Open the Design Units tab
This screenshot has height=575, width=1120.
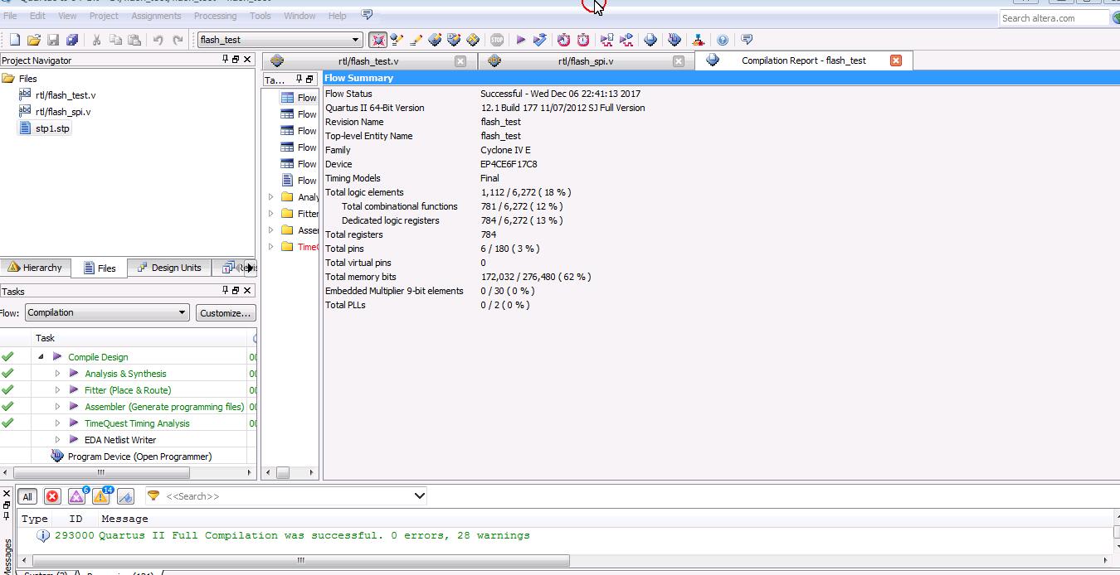click(x=169, y=268)
